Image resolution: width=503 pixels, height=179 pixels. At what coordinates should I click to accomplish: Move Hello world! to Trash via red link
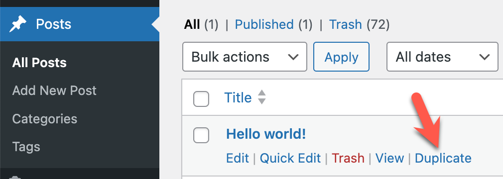348,158
